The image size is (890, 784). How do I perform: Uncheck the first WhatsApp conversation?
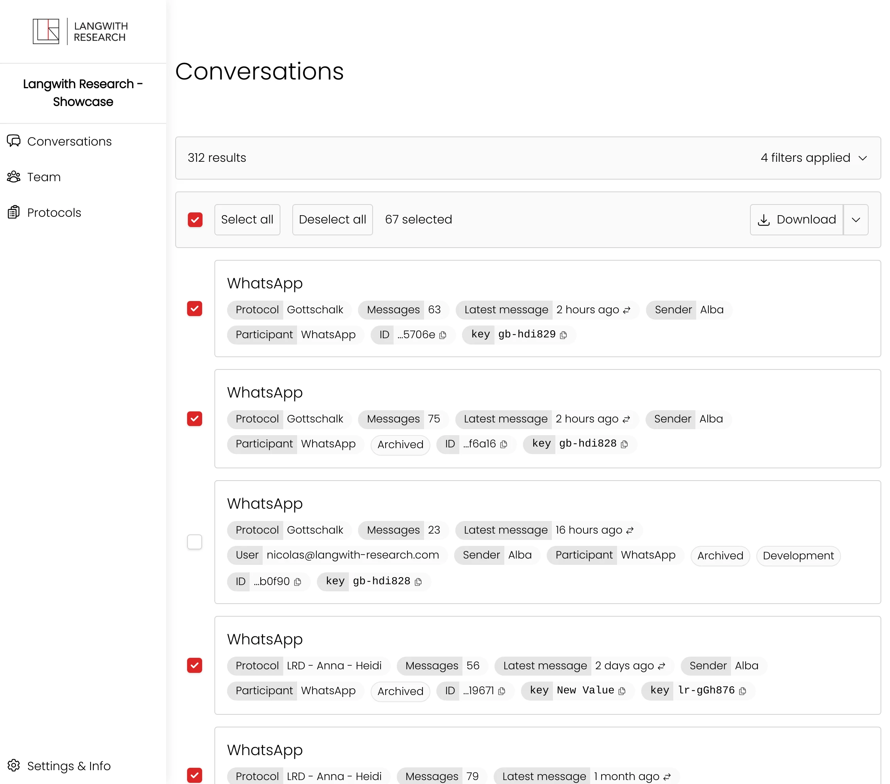point(195,309)
